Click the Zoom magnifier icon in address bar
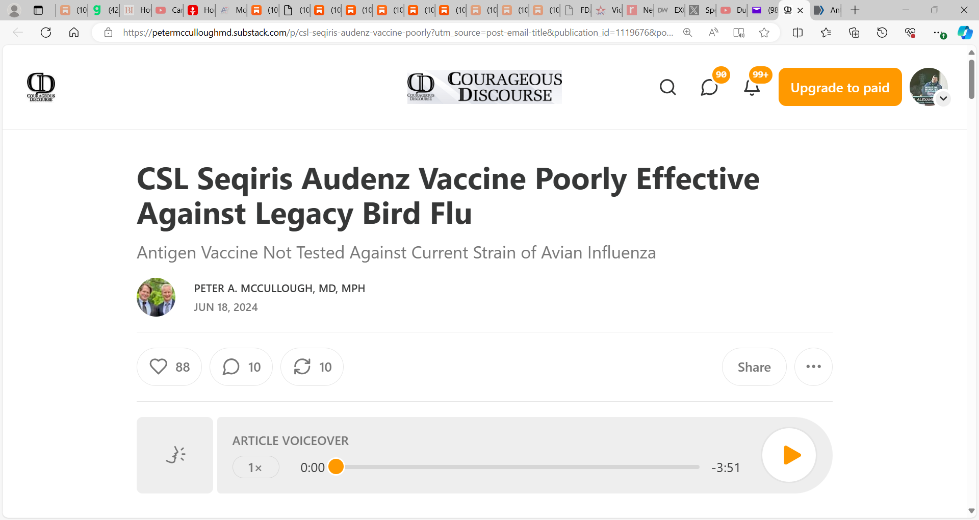Viewport: 979px width, 520px height. point(688,33)
